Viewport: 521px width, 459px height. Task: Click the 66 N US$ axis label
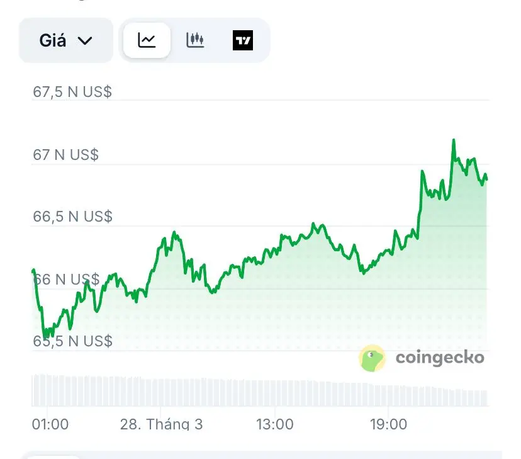coord(65,279)
